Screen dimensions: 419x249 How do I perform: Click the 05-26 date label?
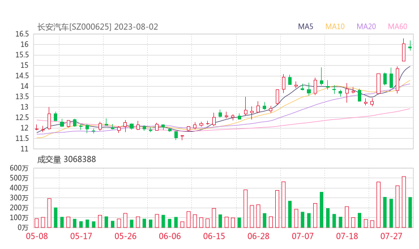[125, 236]
